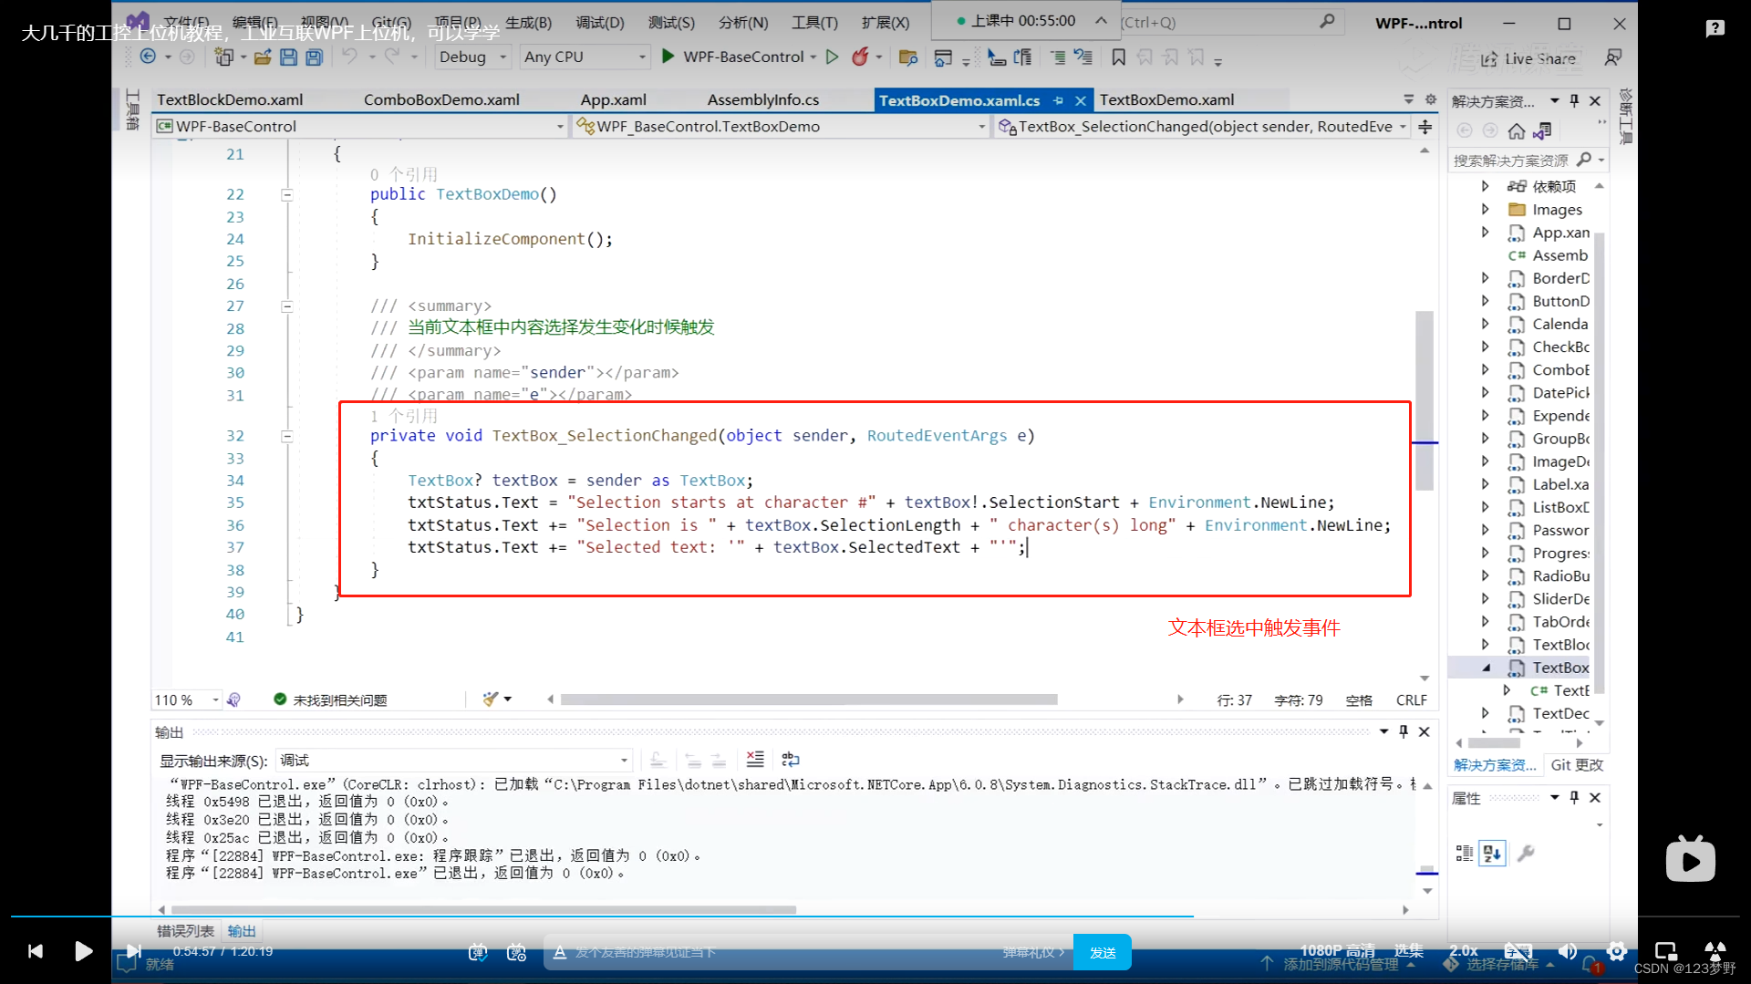
Task: Collapse summary comment at line 27
Action: click(287, 306)
